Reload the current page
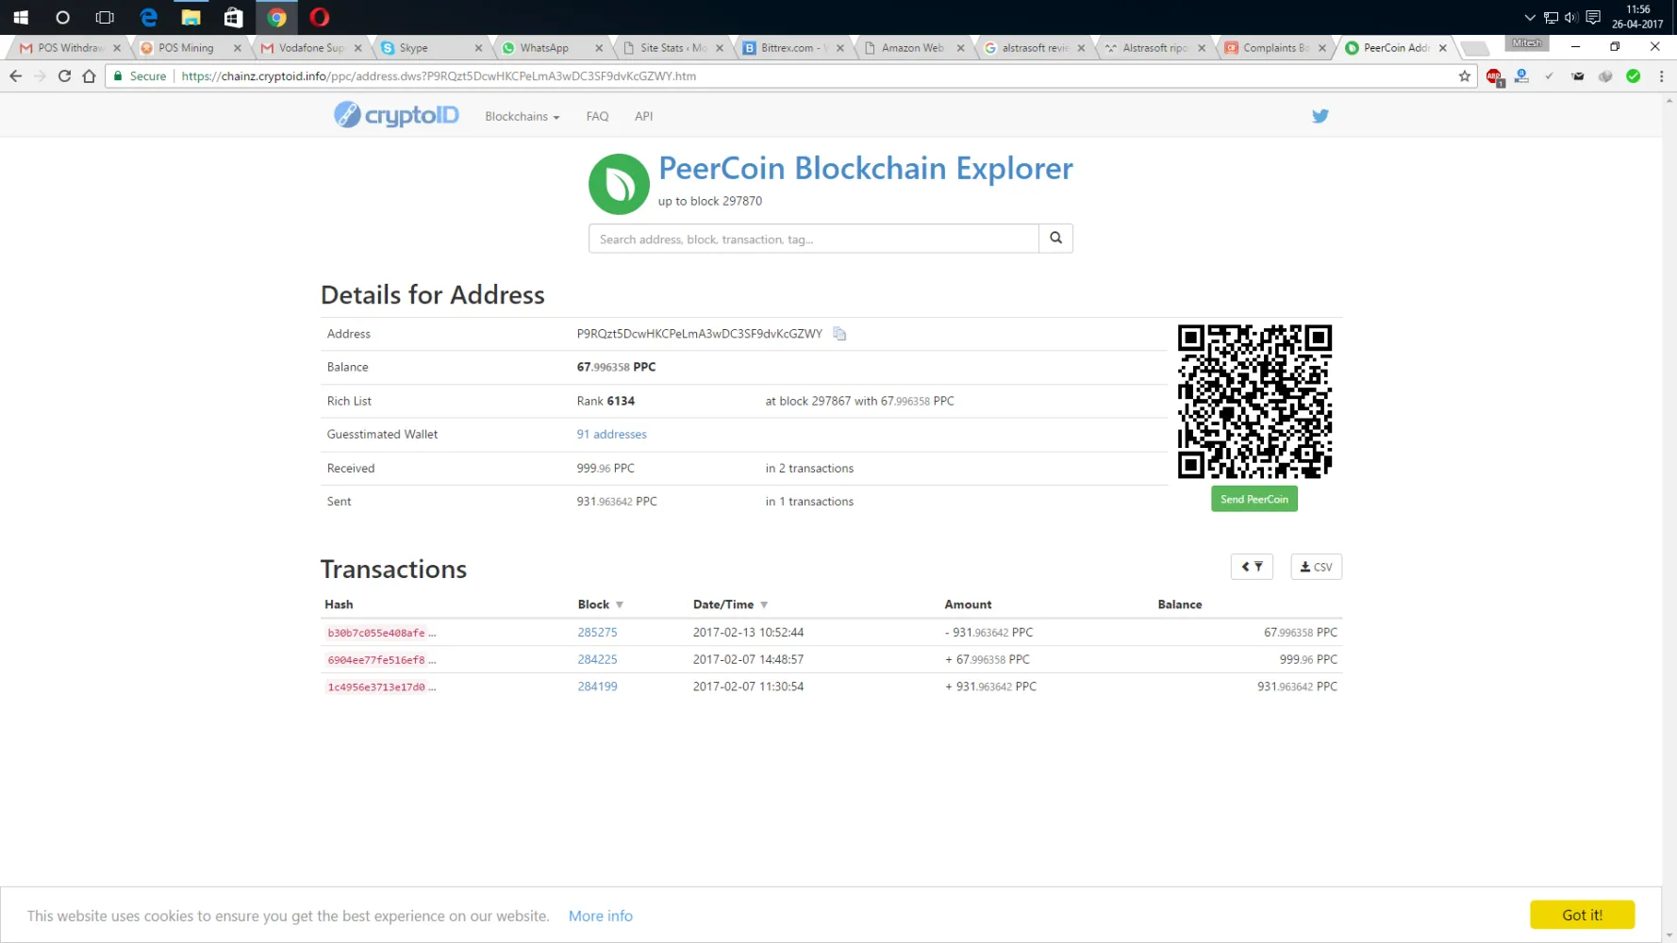Screen dimensions: 1677x943 pyautogui.click(x=64, y=75)
